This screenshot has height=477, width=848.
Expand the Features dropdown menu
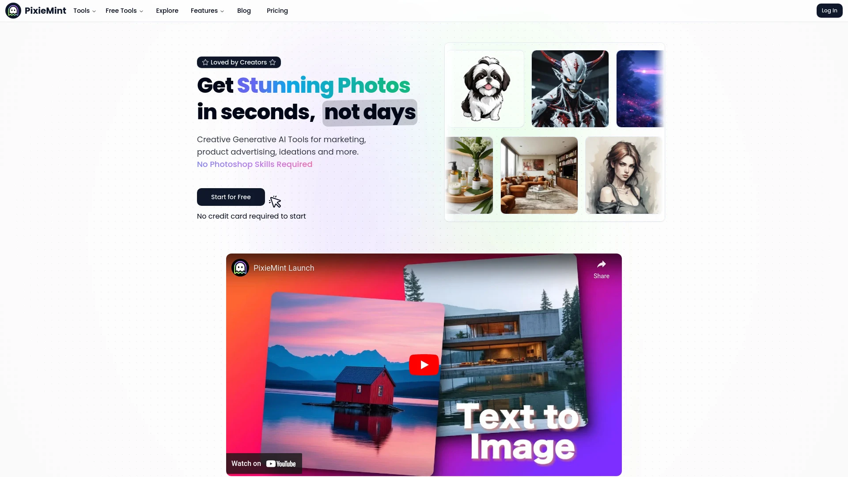point(207,10)
